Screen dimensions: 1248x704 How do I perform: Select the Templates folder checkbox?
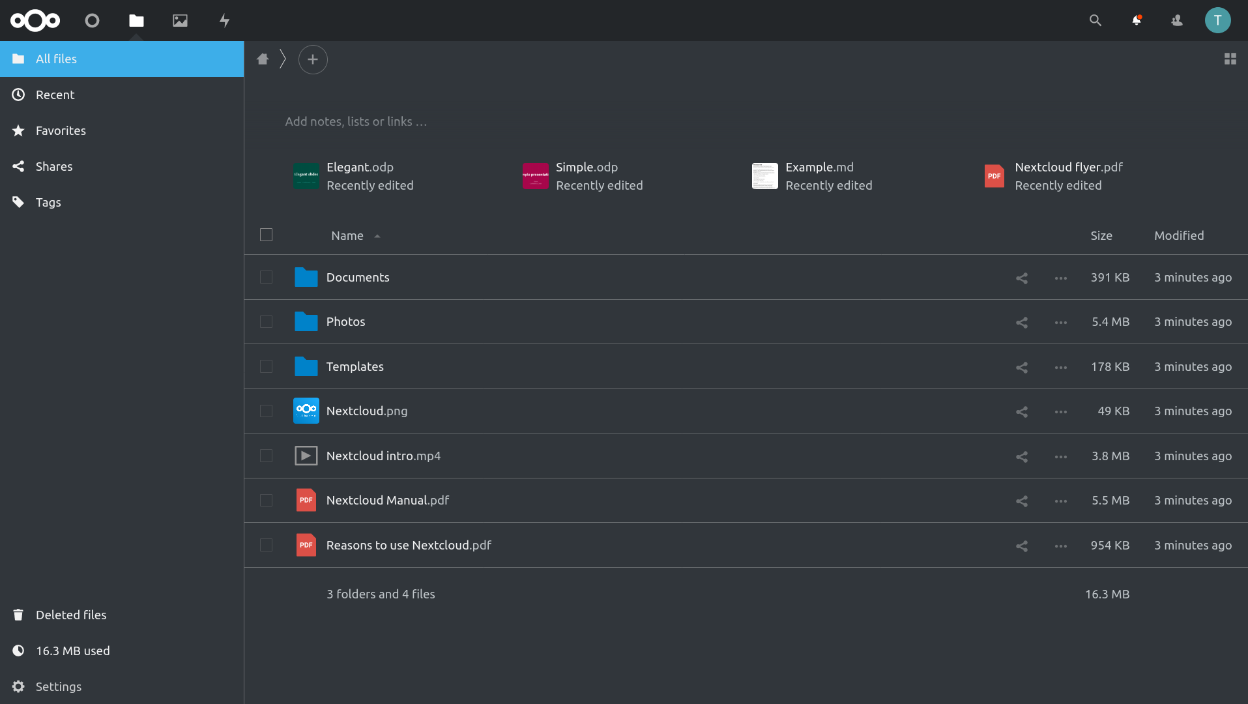tap(266, 366)
